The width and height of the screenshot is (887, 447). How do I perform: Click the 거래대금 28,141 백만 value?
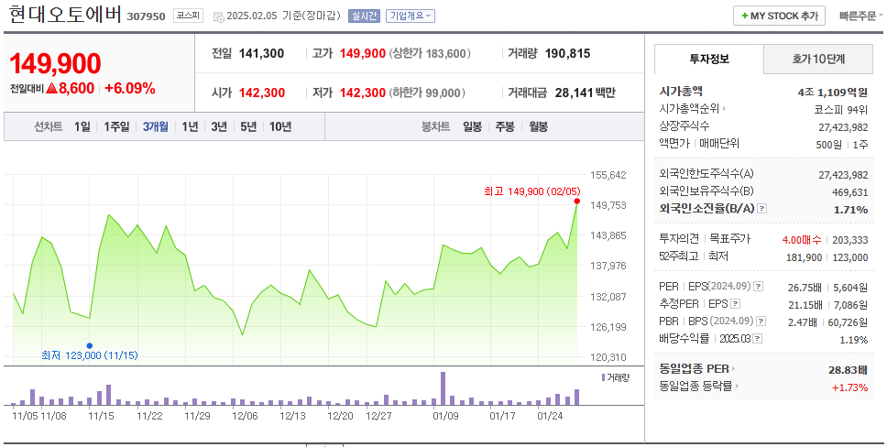pyautogui.click(x=585, y=93)
